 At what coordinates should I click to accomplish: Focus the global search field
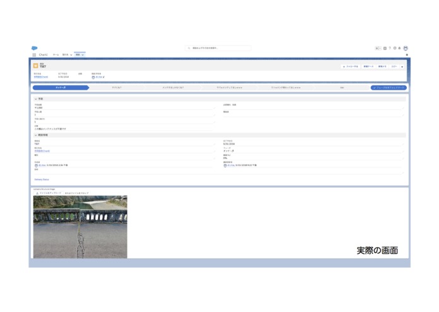click(x=218, y=48)
